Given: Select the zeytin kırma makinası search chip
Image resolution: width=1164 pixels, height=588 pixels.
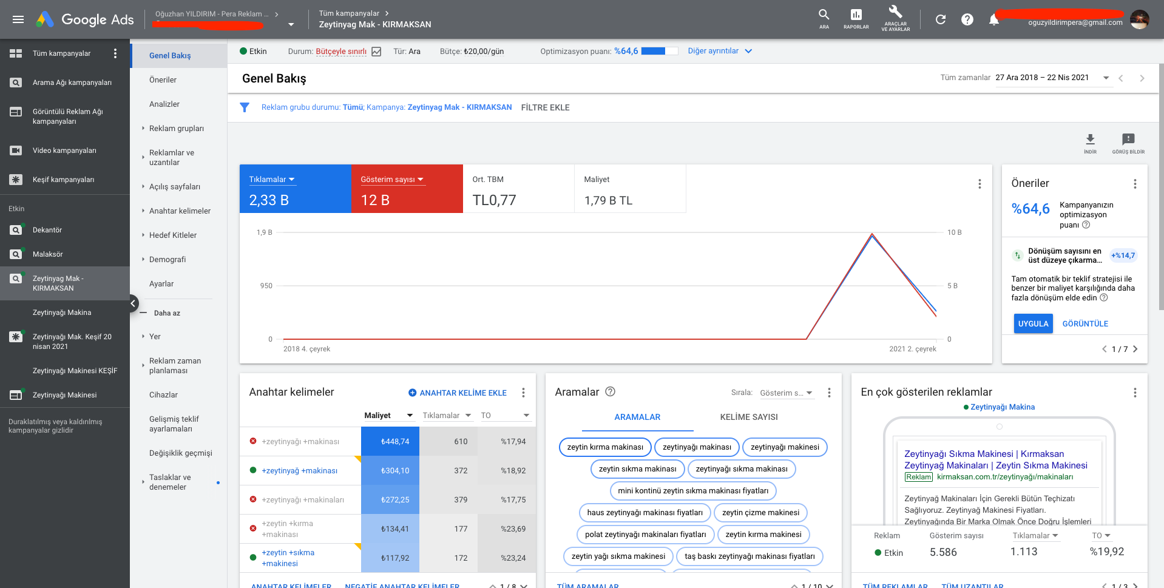Looking at the screenshot, I should click(x=605, y=447).
